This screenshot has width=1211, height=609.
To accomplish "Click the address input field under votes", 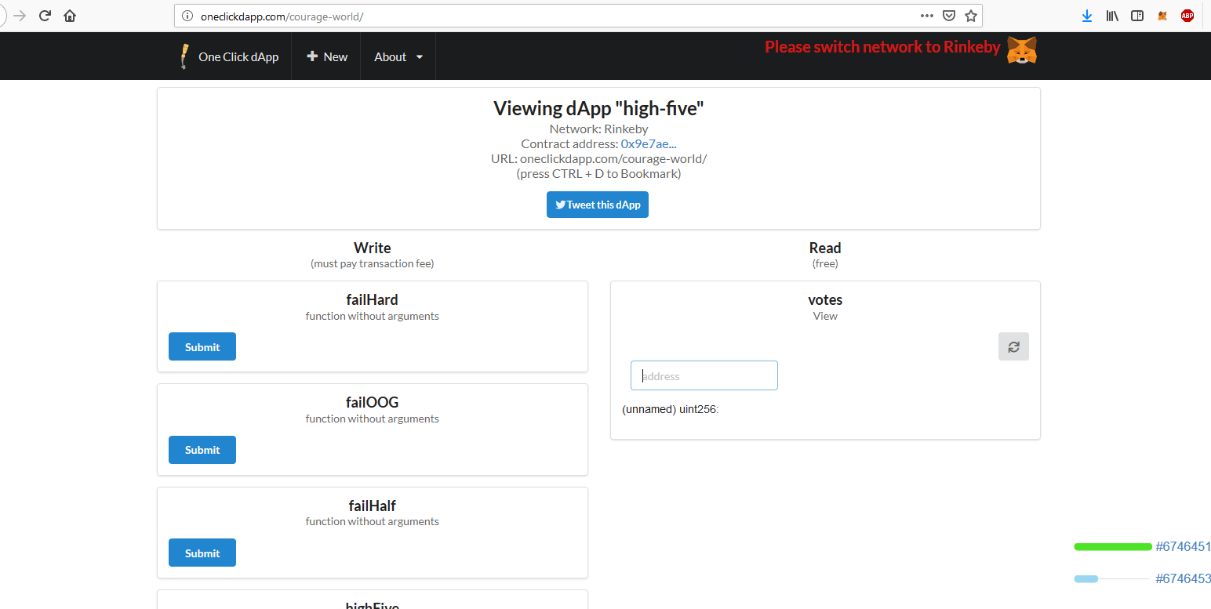I will click(704, 375).
